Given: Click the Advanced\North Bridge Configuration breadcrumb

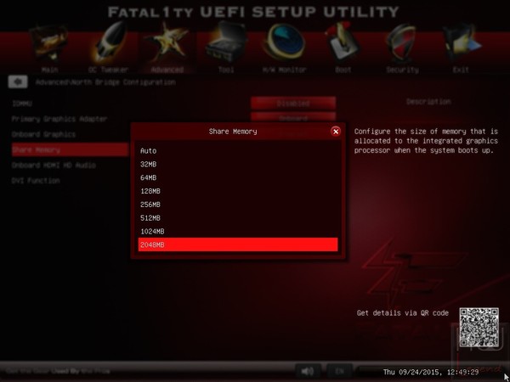Looking at the screenshot, I should pyautogui.click(x=105, y=82).
